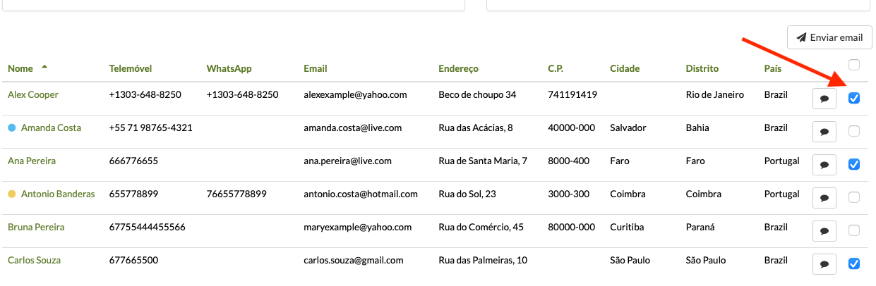Click yellow status dot beside Antonio Banderas
The image size is (876, 286).
click(x=11, y=194)
